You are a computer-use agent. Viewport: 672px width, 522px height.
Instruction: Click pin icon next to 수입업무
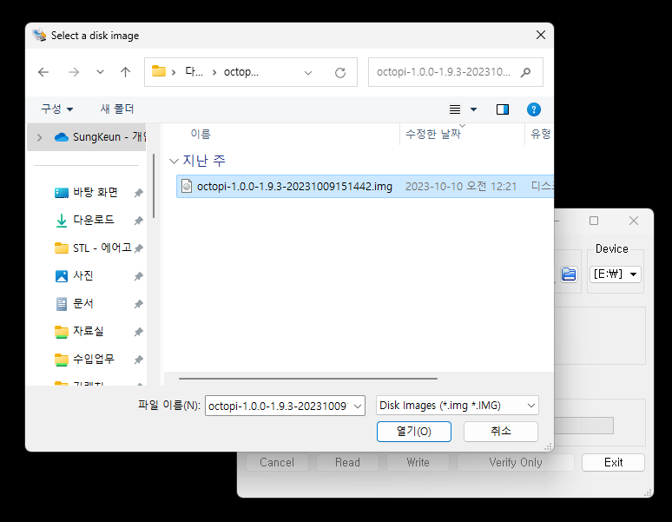tap(138, 360)
